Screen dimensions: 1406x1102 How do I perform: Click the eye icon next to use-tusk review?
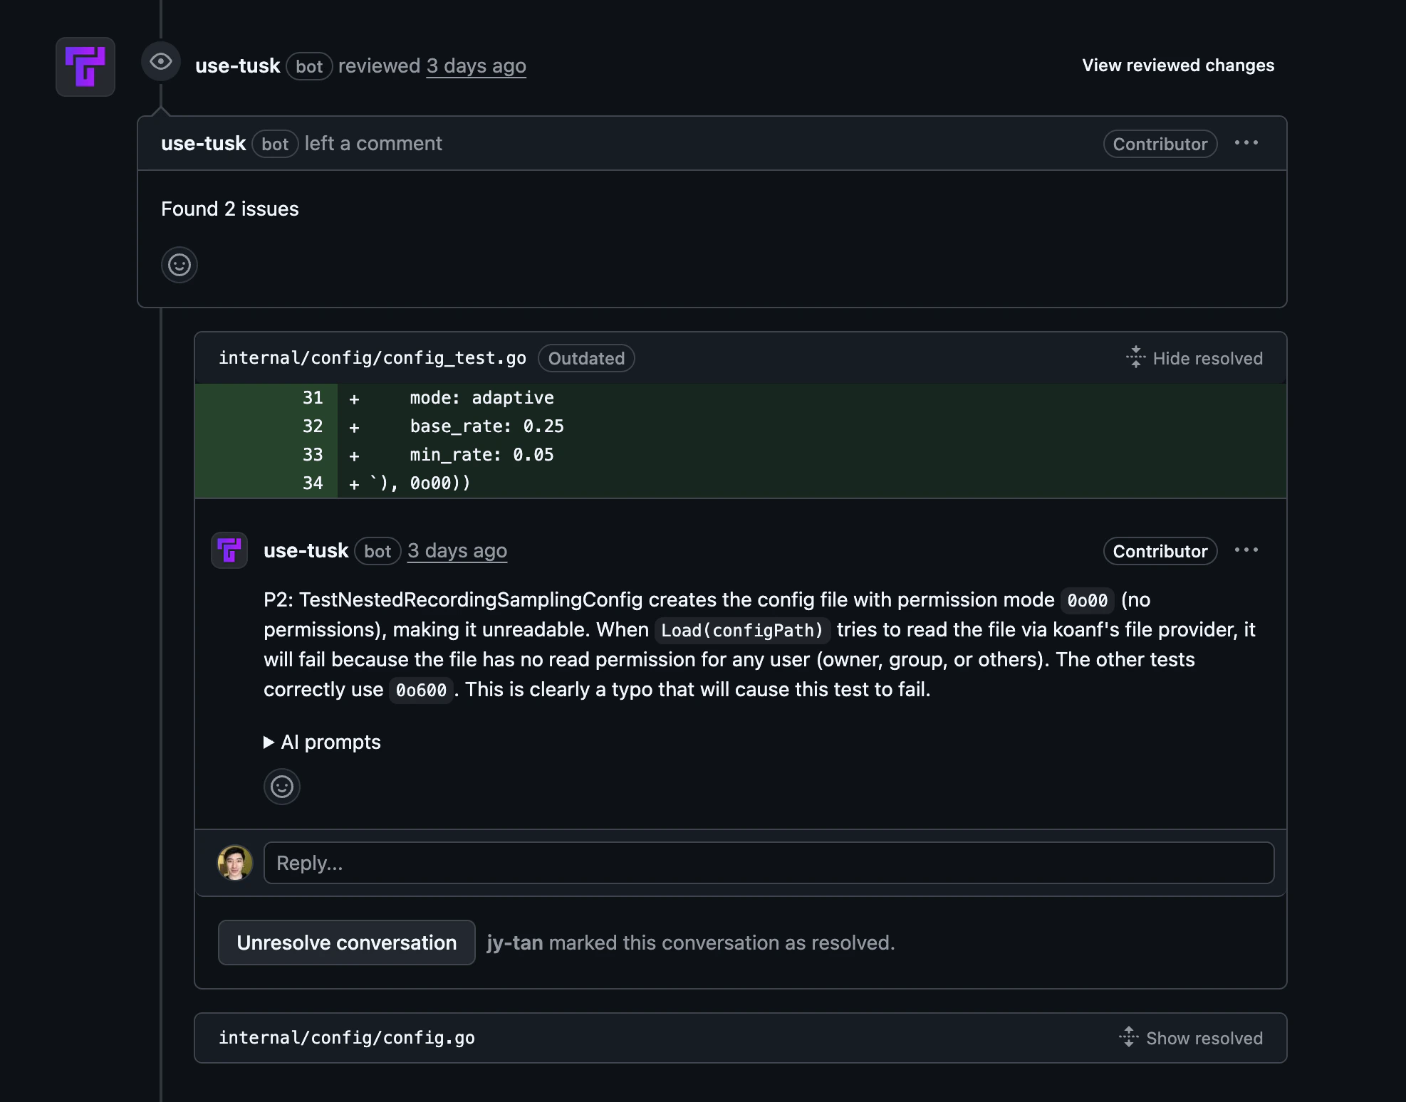click(x=160, y=63)
